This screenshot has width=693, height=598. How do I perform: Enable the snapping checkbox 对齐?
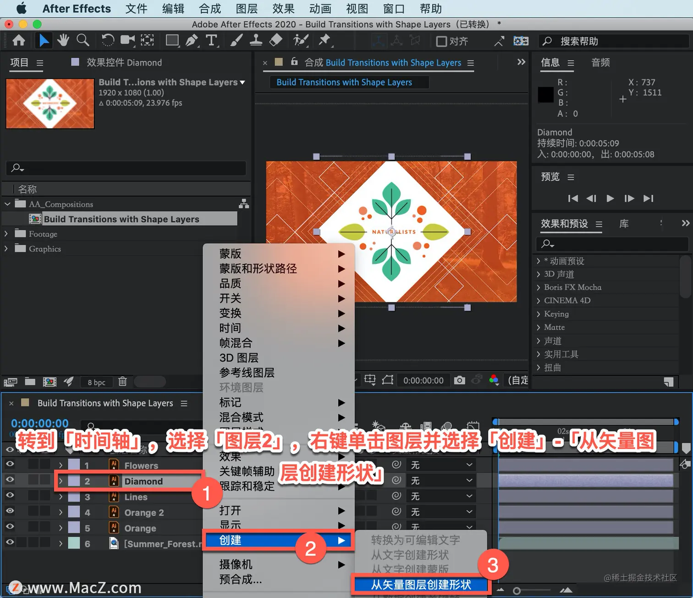pyautogui.click(x=441, y=41)
